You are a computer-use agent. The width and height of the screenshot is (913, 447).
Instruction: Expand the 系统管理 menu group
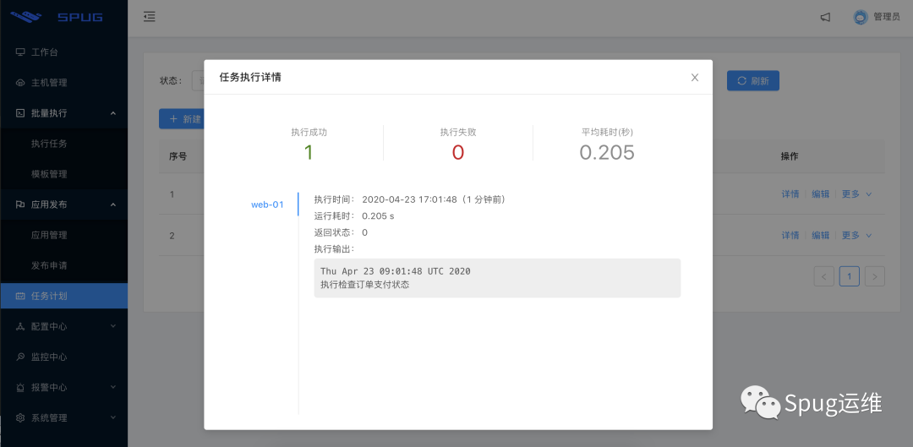click(x=64, y=418)
